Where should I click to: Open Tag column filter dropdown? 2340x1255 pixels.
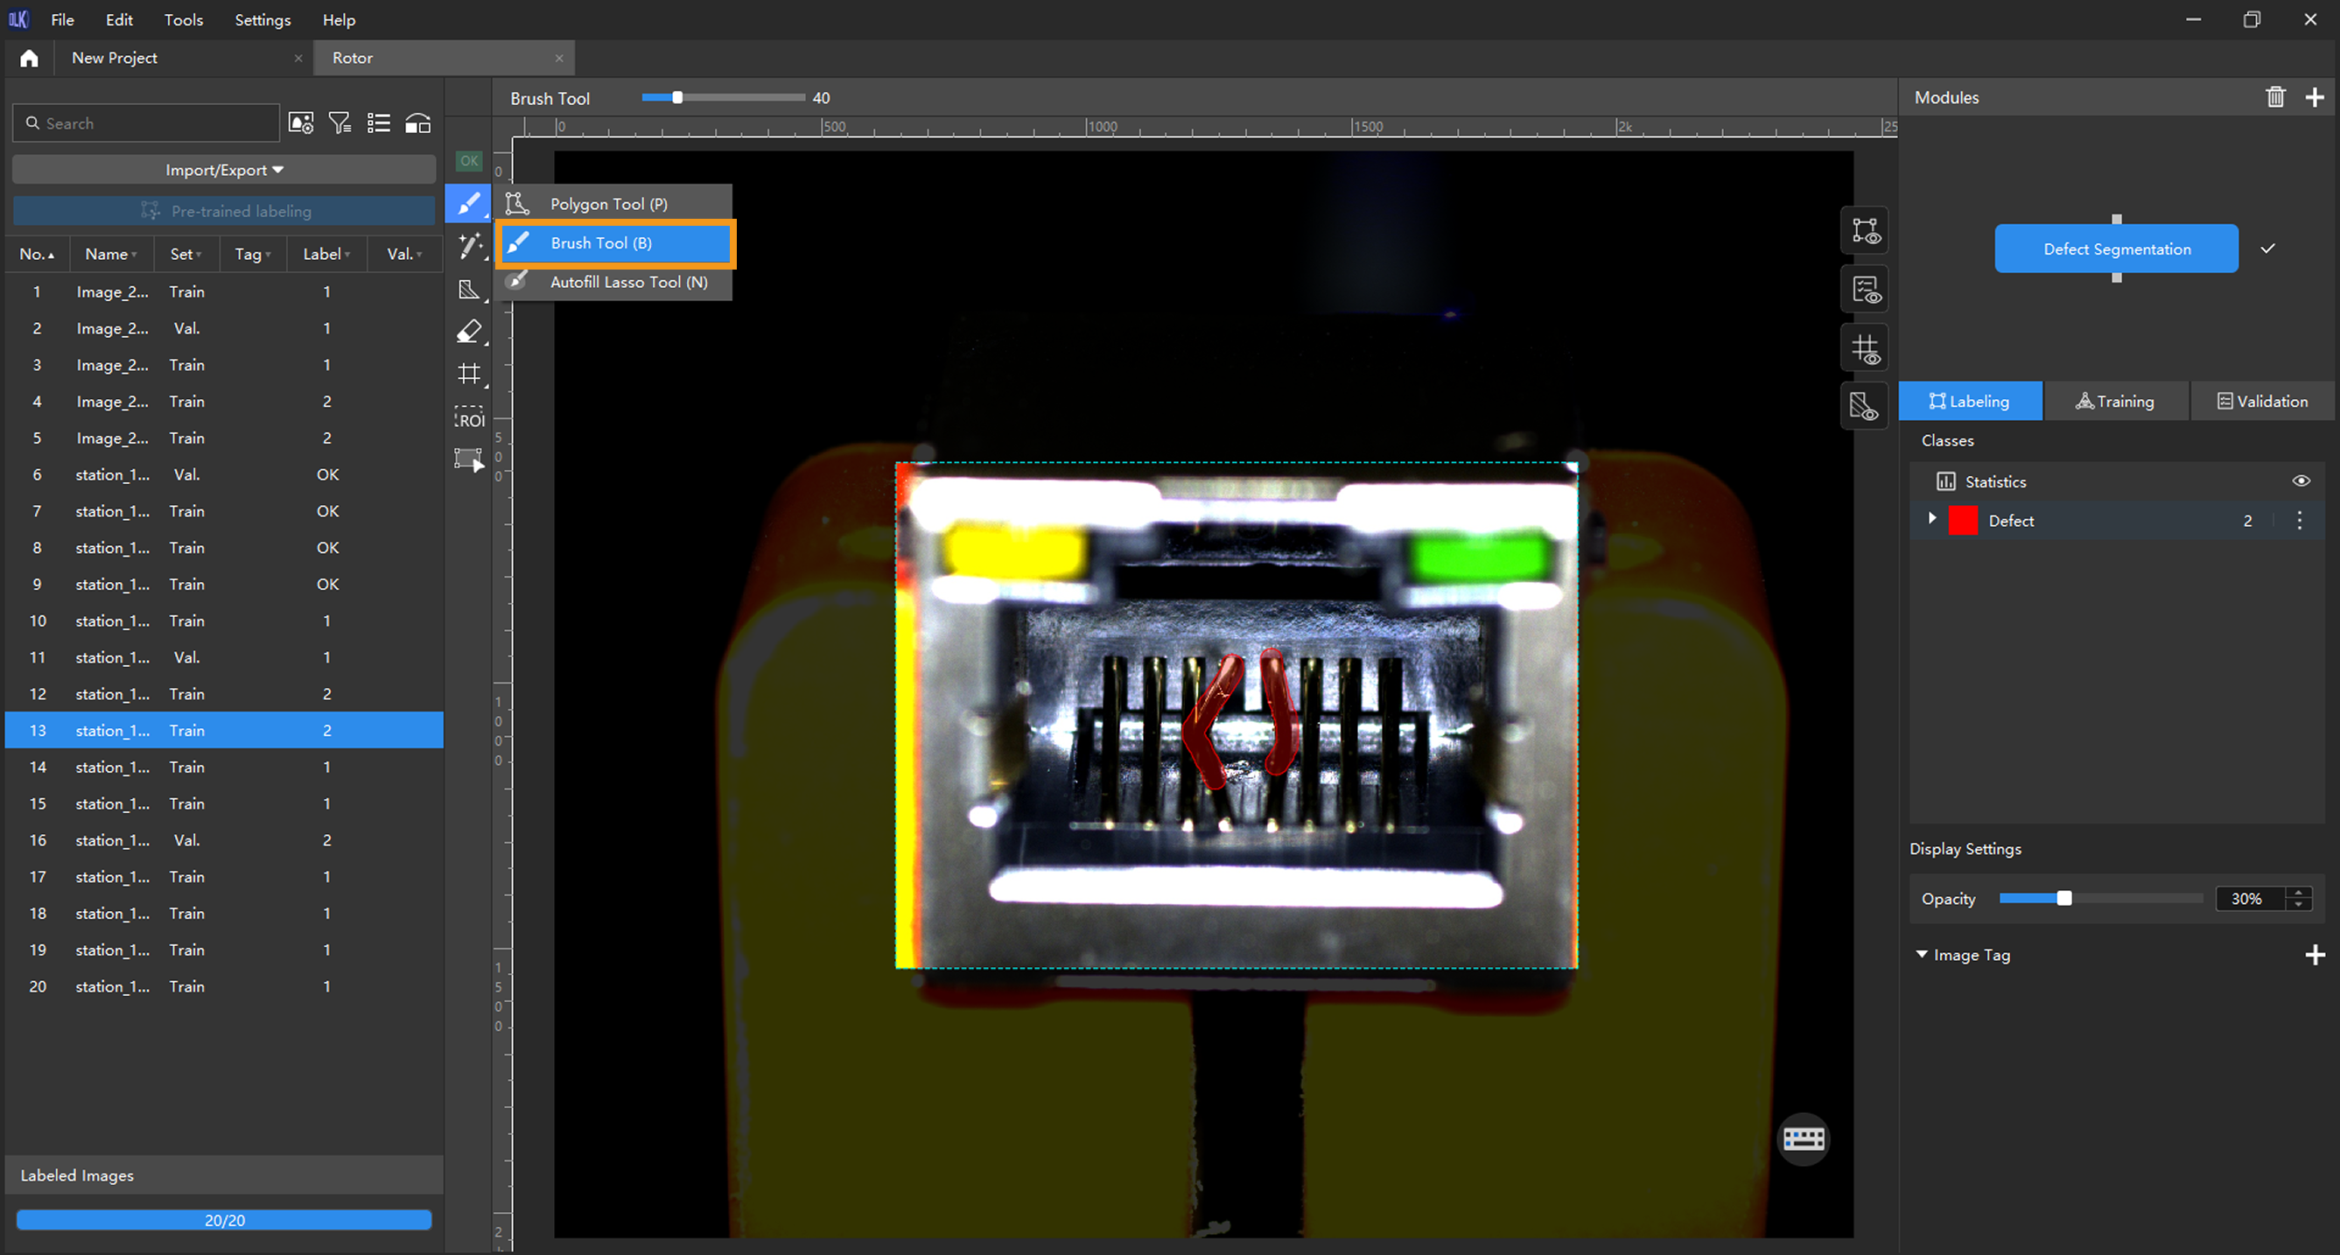[x=268, y=256]
